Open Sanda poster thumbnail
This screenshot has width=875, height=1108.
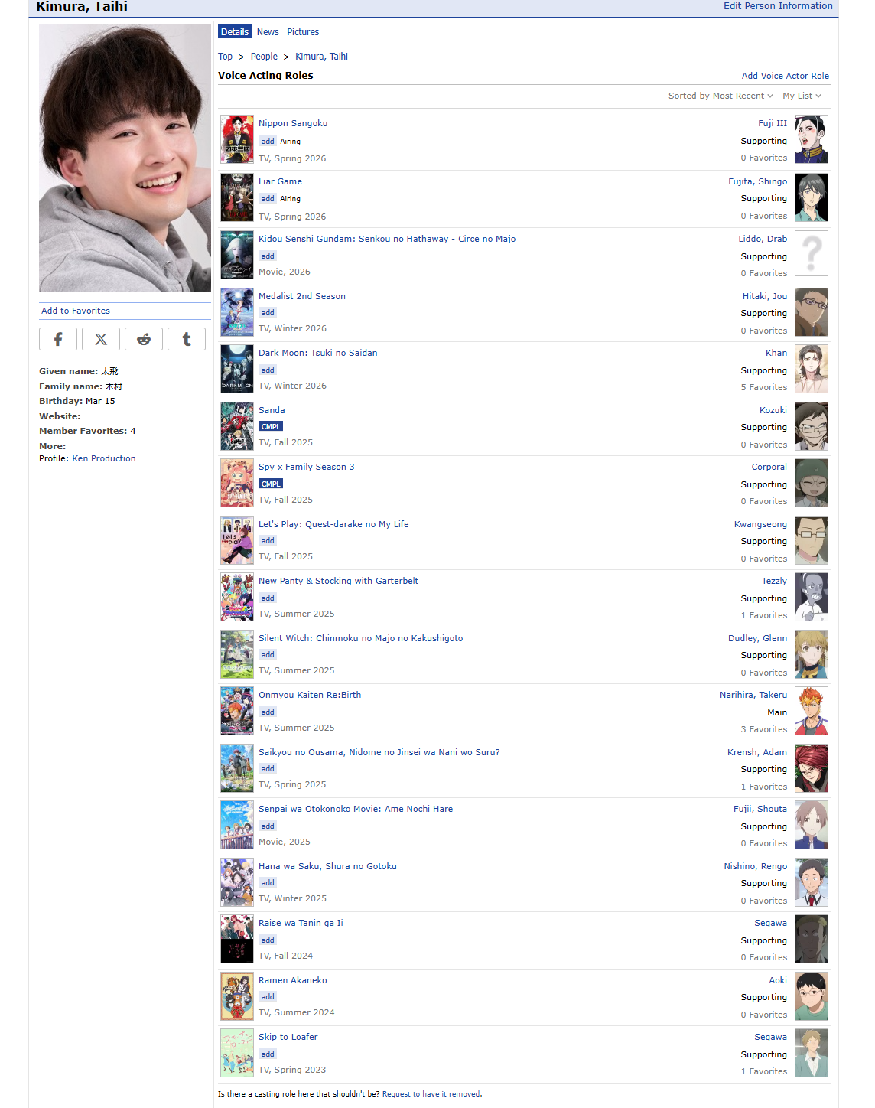(237, 426)
